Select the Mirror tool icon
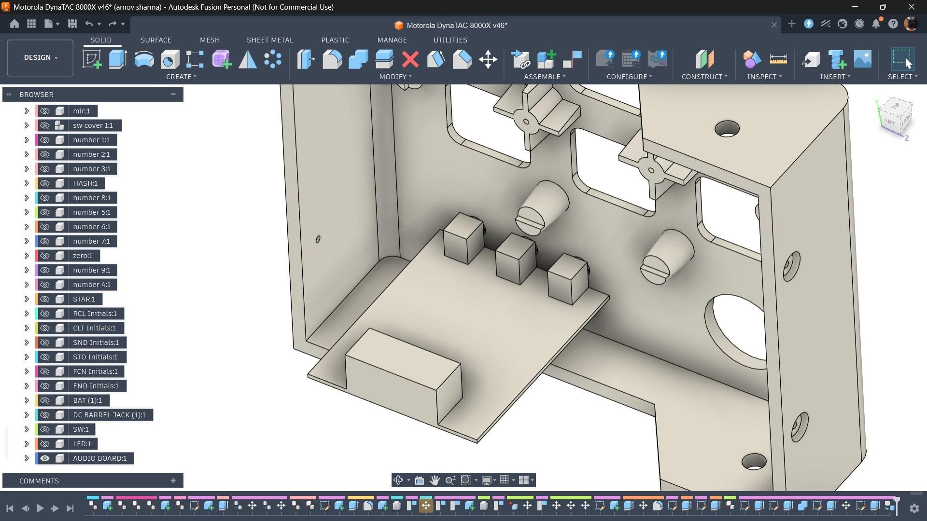 click(248, 59)
